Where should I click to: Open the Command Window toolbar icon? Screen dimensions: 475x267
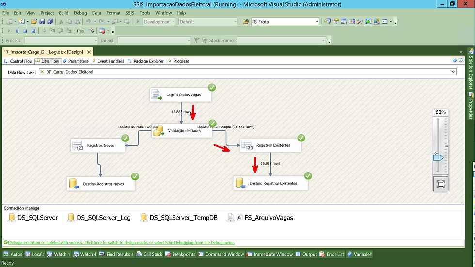385,22
